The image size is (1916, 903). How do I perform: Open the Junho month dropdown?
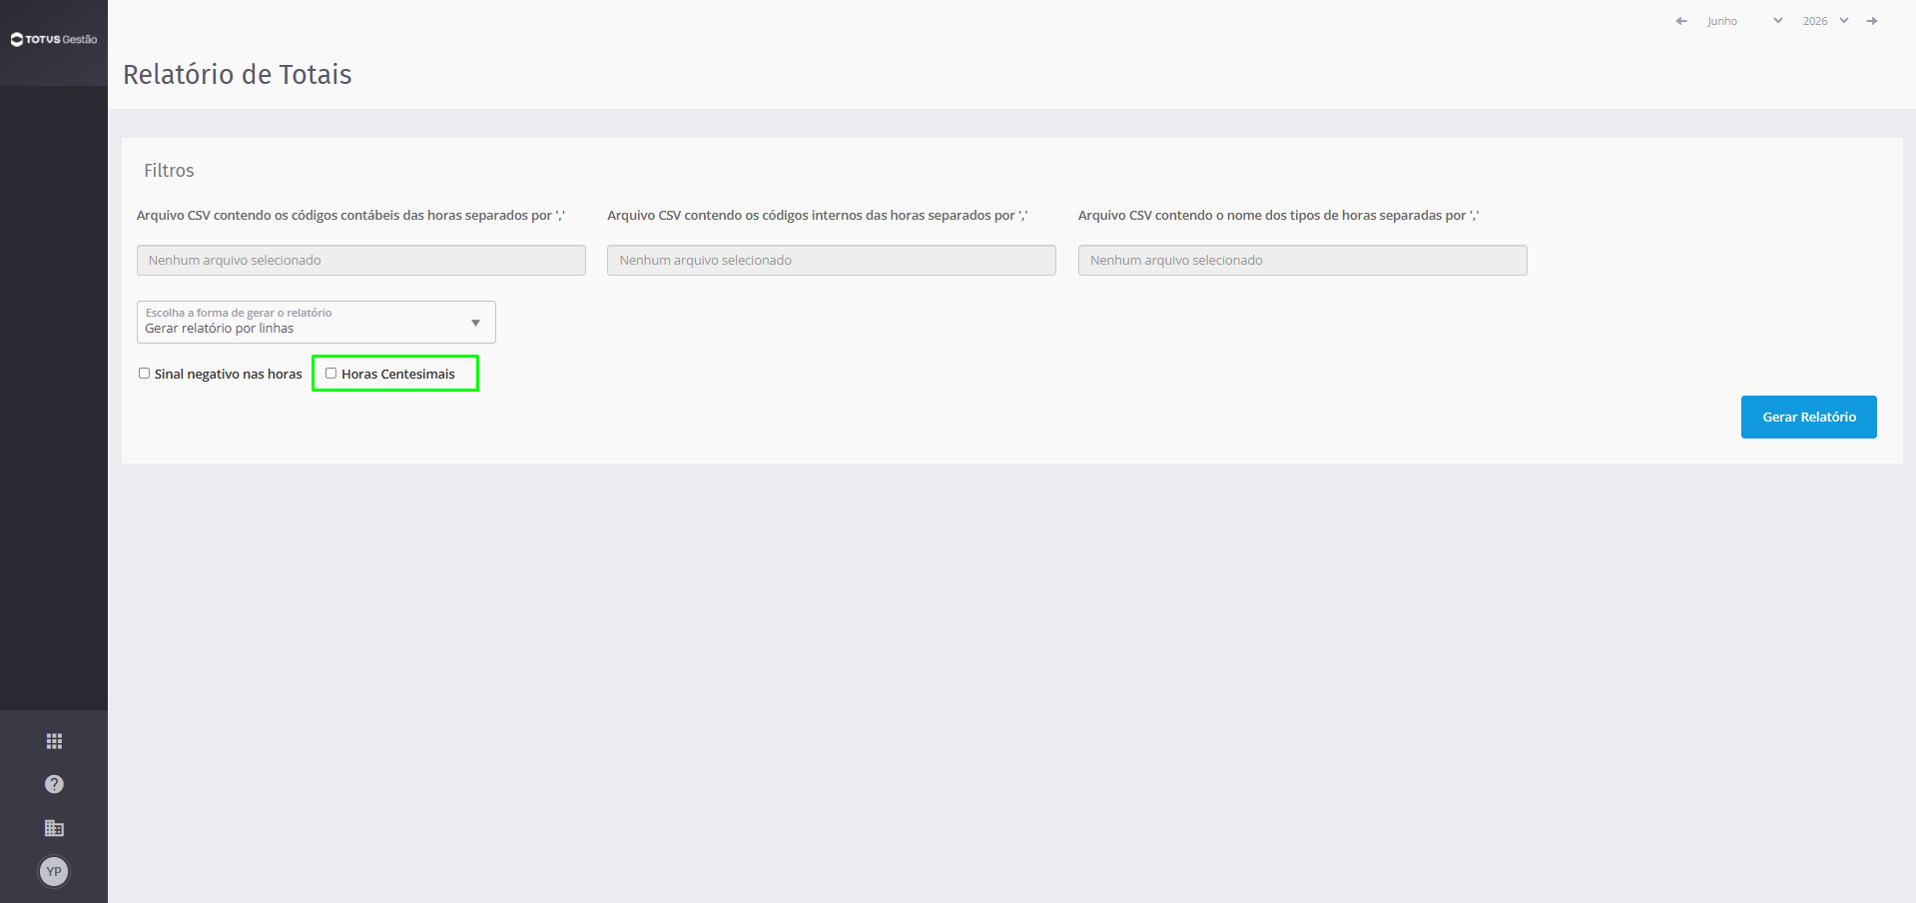pos(1744,21)
